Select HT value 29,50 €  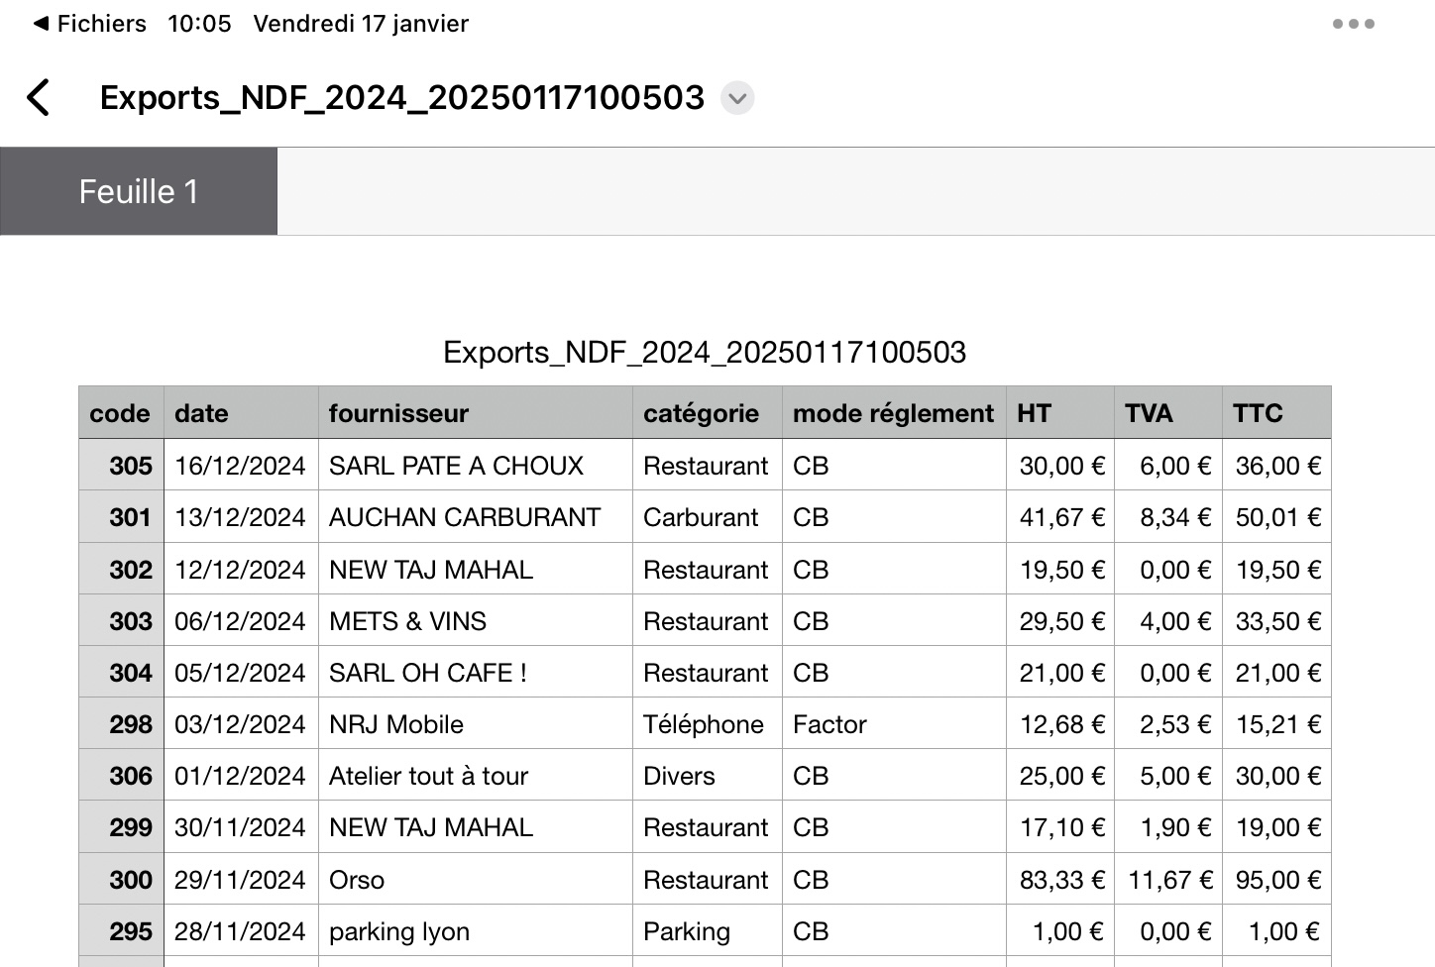click(x=1060, y=621)
